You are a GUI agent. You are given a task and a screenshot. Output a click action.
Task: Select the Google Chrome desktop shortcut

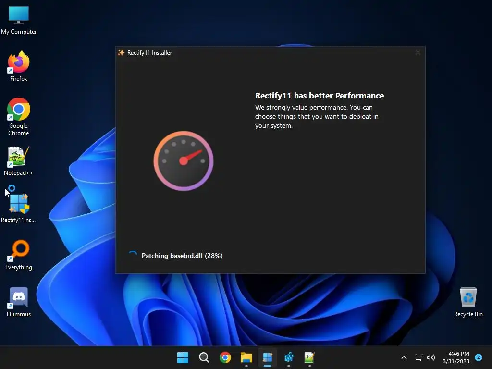tap(19, 117)
